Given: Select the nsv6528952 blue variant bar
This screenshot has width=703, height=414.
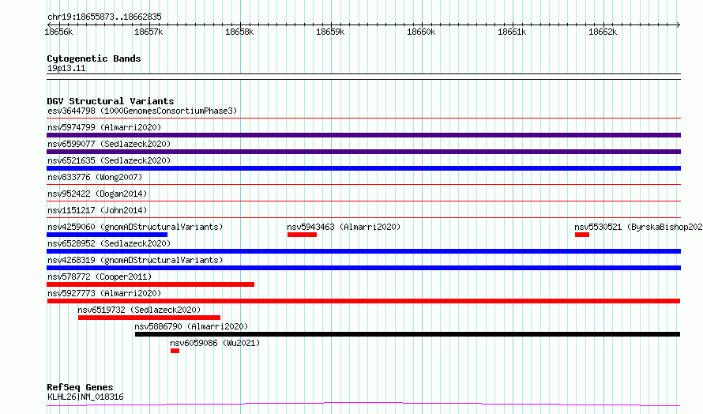Looking at the screenshot, I should tap(363, 251).
